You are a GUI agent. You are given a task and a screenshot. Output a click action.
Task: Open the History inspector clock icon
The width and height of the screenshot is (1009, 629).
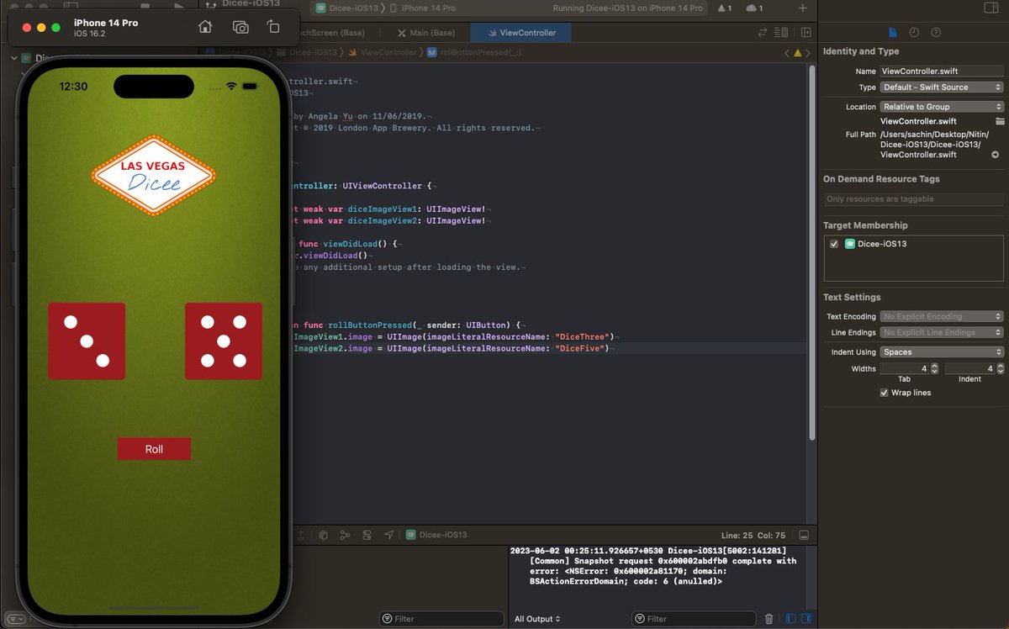914,32
